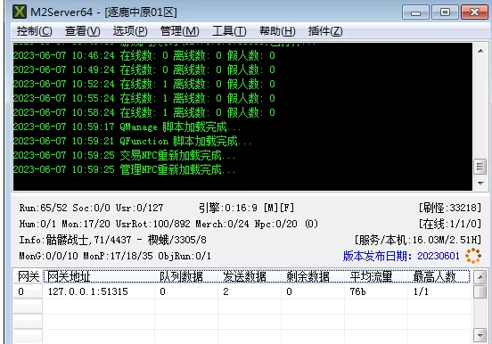Click log line QManage 脚本加载完成

tap(127, 127)
